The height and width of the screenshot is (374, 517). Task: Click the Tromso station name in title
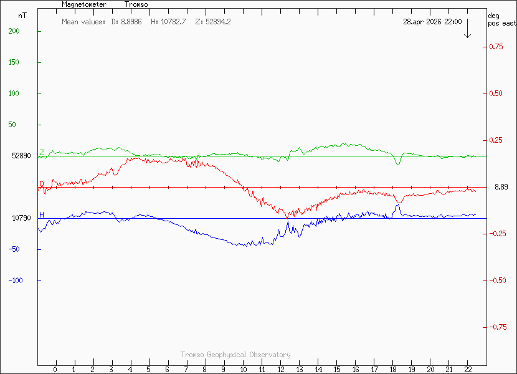click(136, 4)
